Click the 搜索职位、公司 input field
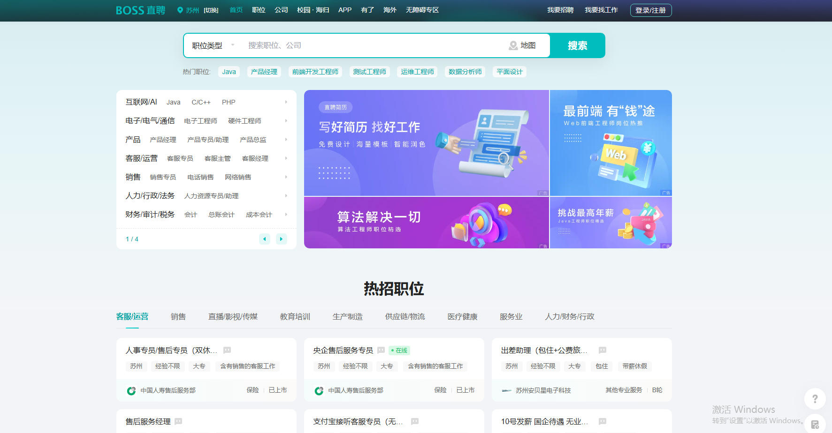This screenshot has height=433, width=832. 373,45
